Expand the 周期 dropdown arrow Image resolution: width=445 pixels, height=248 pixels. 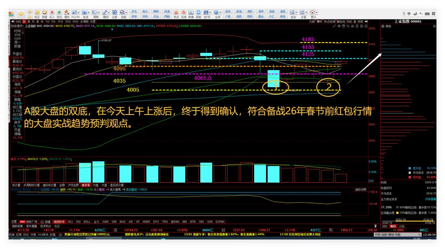(x=99, y=12)
